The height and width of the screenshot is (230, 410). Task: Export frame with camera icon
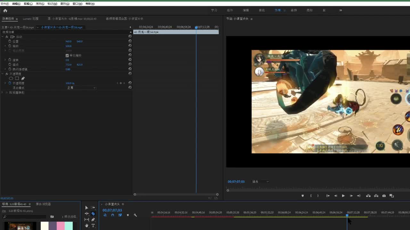[384, 196]
